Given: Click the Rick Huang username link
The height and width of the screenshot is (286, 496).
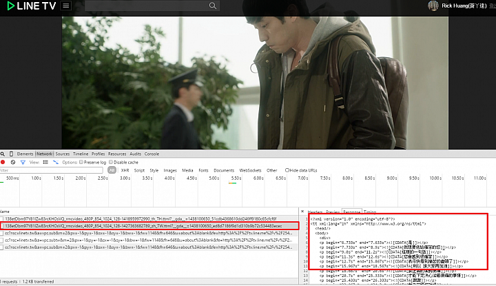Looking at the screenshot, I should pos(464,6).
